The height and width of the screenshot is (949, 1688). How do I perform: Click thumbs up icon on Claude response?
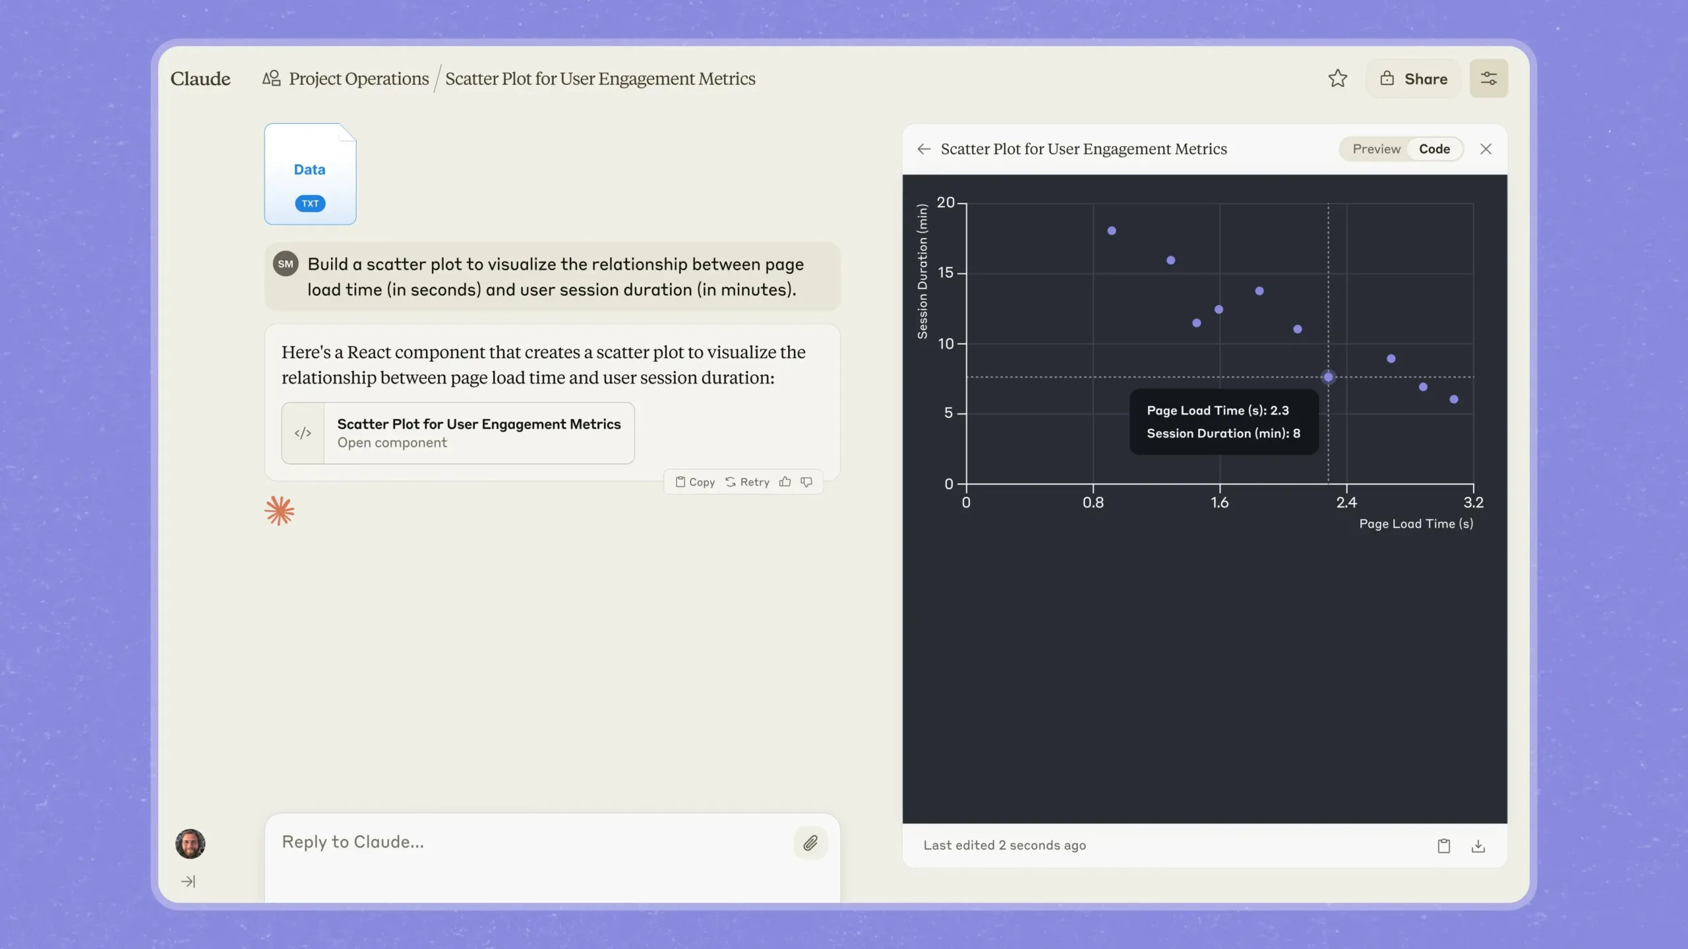click(x=785, y=481)
